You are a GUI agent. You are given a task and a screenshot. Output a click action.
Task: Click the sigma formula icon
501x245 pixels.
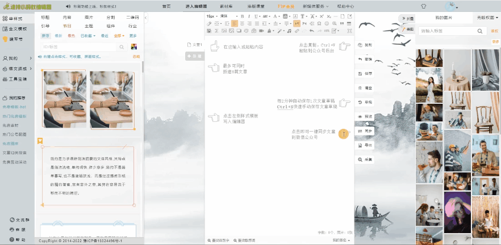point(216,31)
